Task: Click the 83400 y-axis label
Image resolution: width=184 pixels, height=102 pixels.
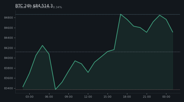Action: (x=8, y=88)
